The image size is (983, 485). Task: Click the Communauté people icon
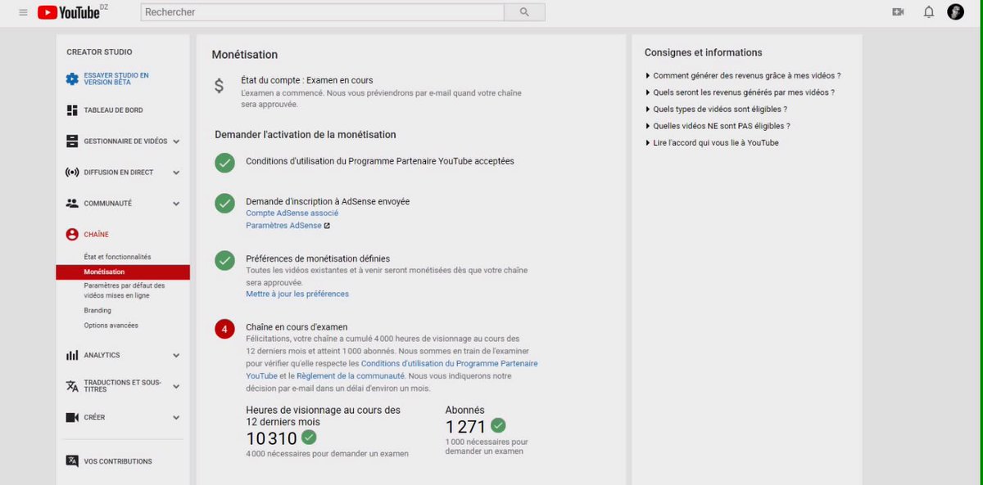tap(72, 203)
